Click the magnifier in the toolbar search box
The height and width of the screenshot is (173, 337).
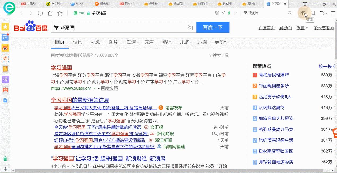click(290, 13)
